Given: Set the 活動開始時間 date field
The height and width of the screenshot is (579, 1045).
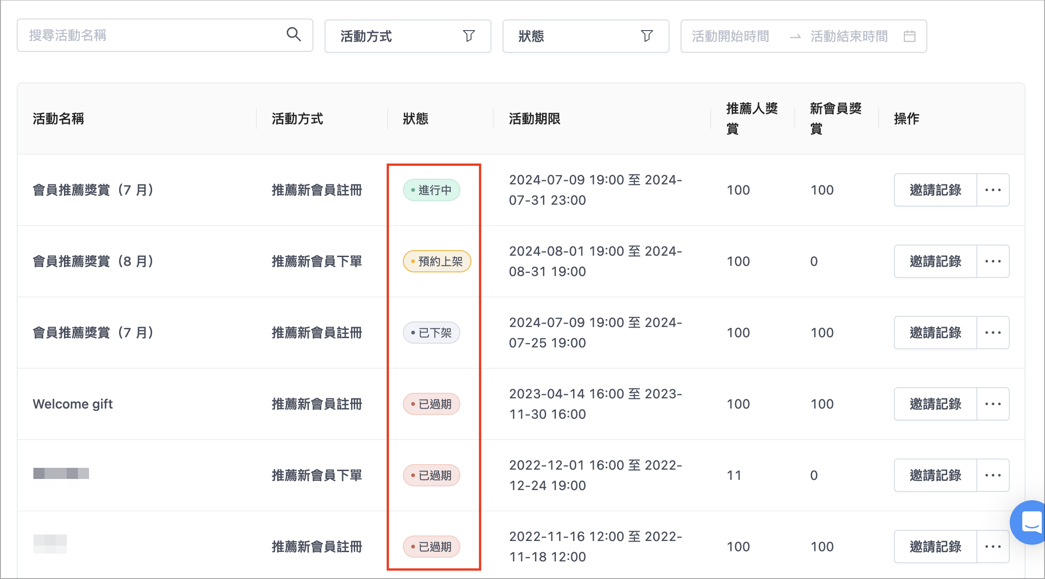Looking at the screenshot, I should [x=731, y=36].
